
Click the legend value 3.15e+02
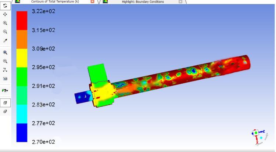click(x=43, y=30)
